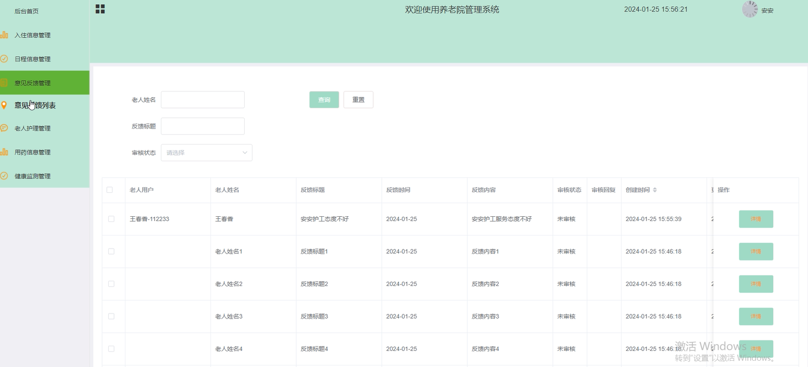Click the 审核回复 column header
This screenshot has height=367, width=808.
[603, 190]
